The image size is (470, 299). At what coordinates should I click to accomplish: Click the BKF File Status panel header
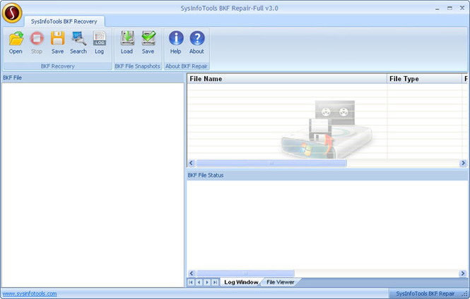[x=327, y=175]
